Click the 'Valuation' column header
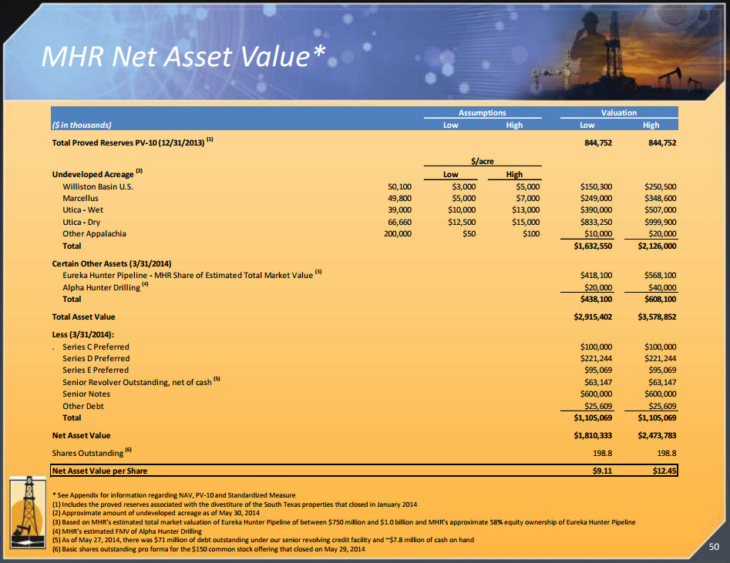The width and height of the screenshot is (730, 563). [618, 112]
